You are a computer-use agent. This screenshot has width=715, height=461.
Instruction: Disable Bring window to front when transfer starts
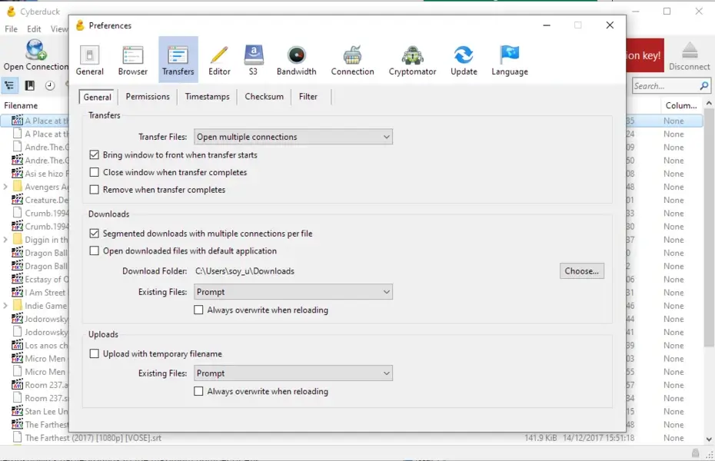point(95,155)
